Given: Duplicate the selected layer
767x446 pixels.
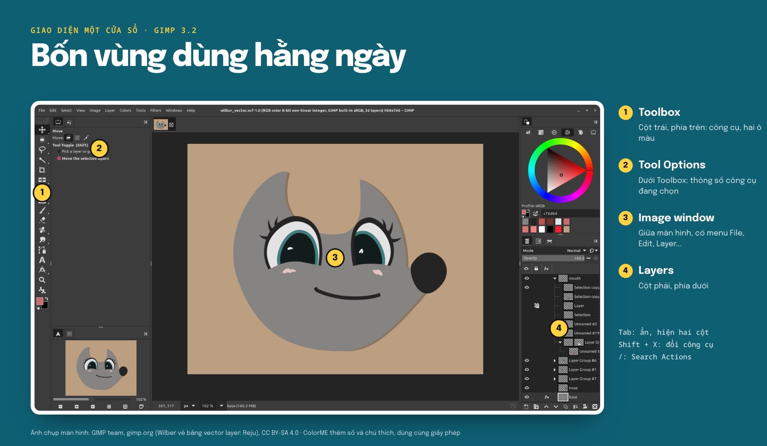Looking at the screenshot, I should point(566,407).
